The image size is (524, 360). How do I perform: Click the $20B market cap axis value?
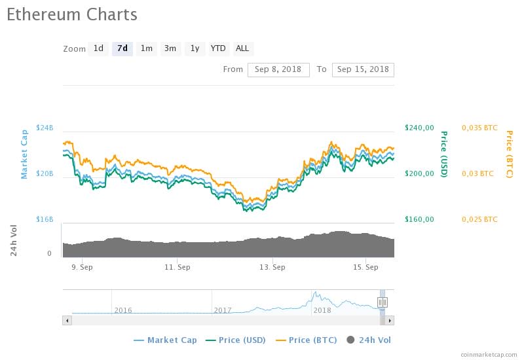(45, 173)
